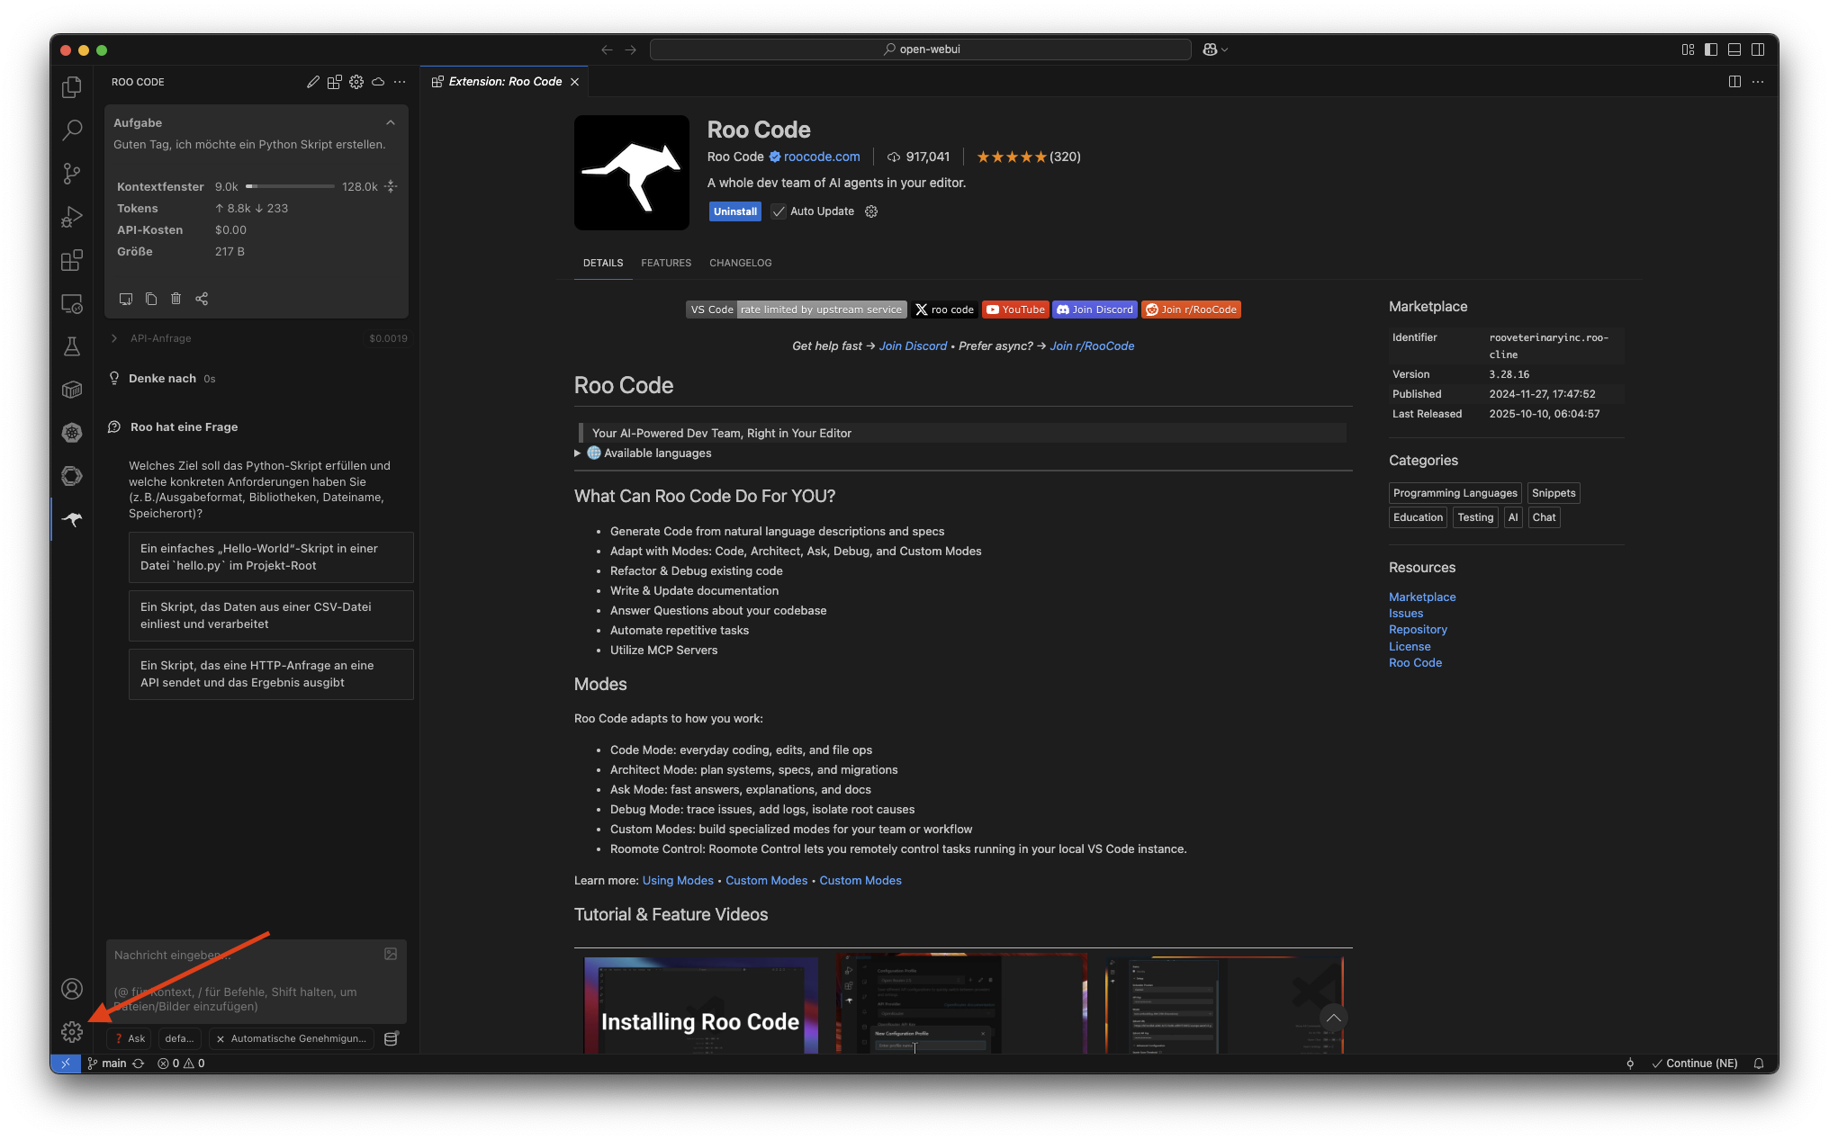The width and height of the screenshot is (1829, 1140).
Task: Go forward with the navigation arrow
Action: [x=630, y=49]
